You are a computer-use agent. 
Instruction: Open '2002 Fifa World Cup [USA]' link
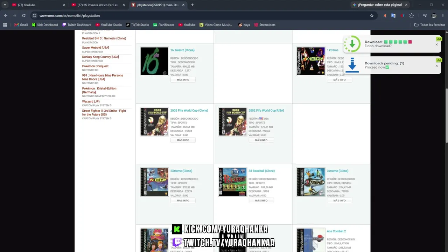point(266,111)
